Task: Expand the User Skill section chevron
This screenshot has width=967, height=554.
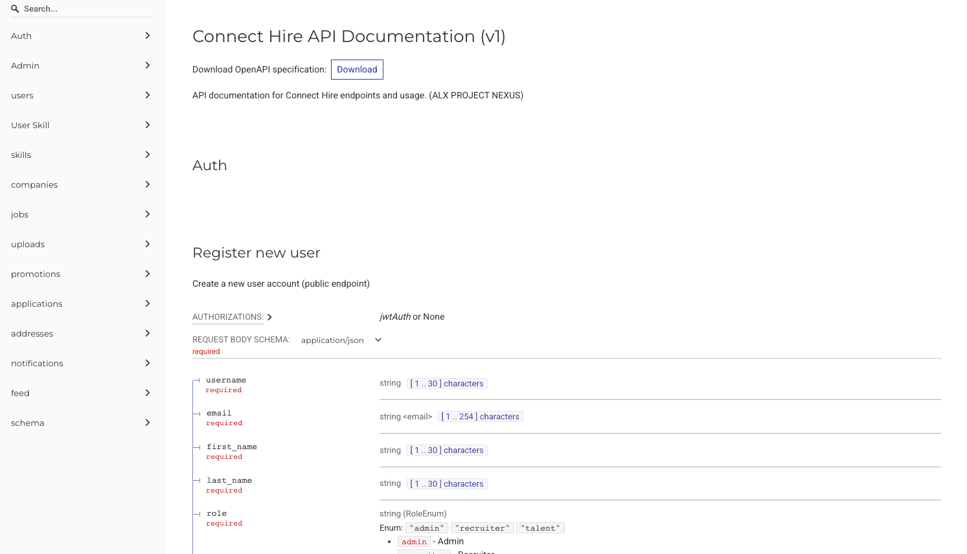Action: coord(148,125)
